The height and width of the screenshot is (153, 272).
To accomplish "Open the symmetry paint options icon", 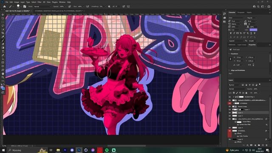I will [x=128, y=6].
